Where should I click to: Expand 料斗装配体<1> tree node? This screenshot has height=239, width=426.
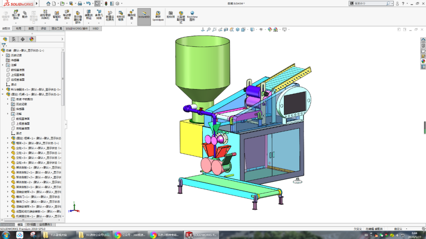click(3, 89)
